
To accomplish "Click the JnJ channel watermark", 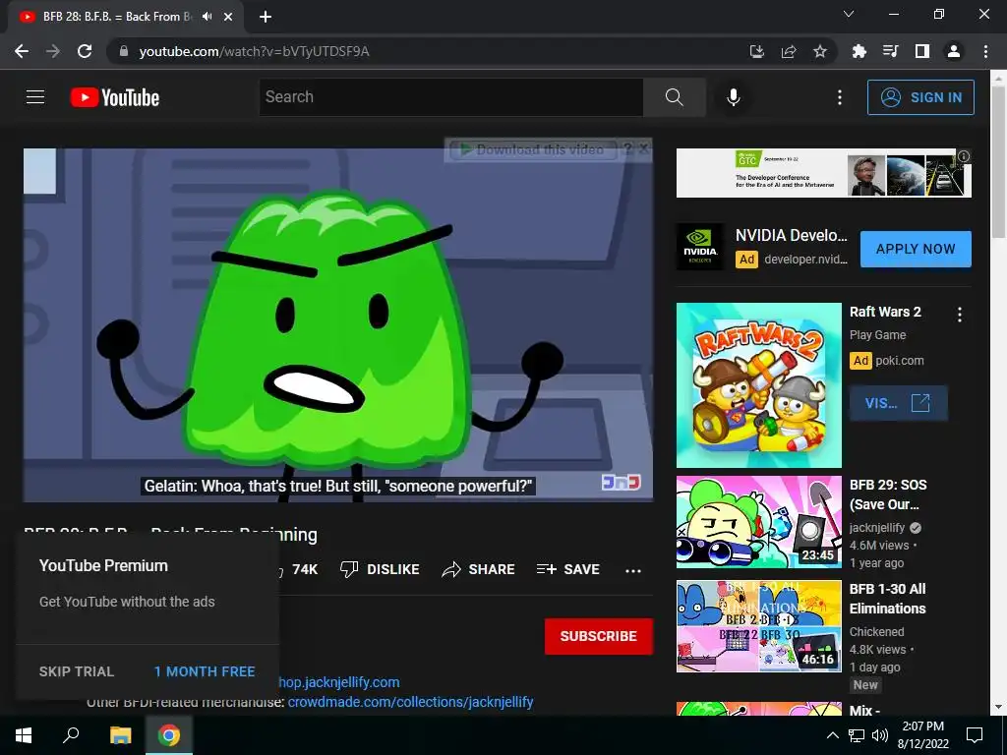I will click(x=621, y=482).
